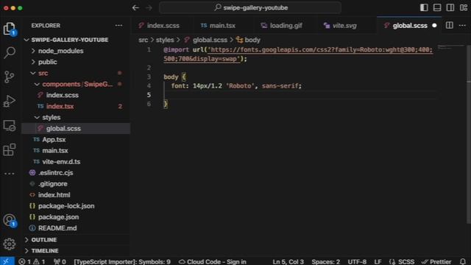Open the Accounts menu

click(10, 221)
